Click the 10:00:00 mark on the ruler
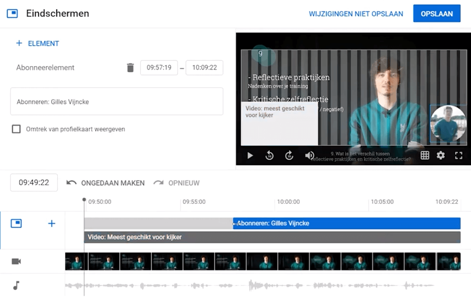This screenshot has height=297, width=471. pos(288,202)
